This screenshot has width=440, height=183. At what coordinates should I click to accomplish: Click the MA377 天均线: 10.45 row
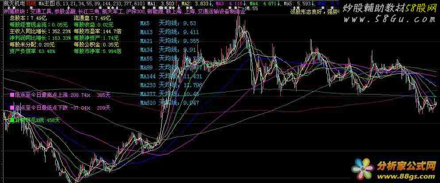170,94
